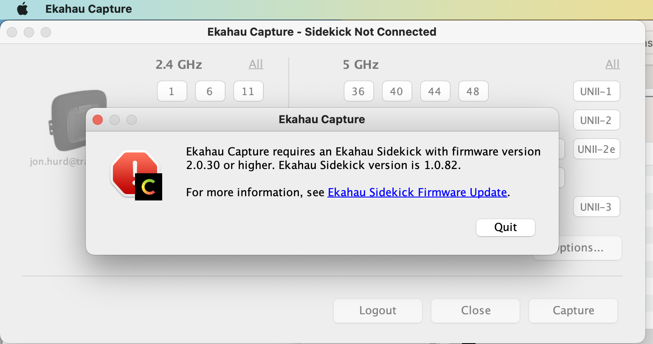Enable 5 GHz channel 36
The image size is (653, 344).
tap(358, 91)
